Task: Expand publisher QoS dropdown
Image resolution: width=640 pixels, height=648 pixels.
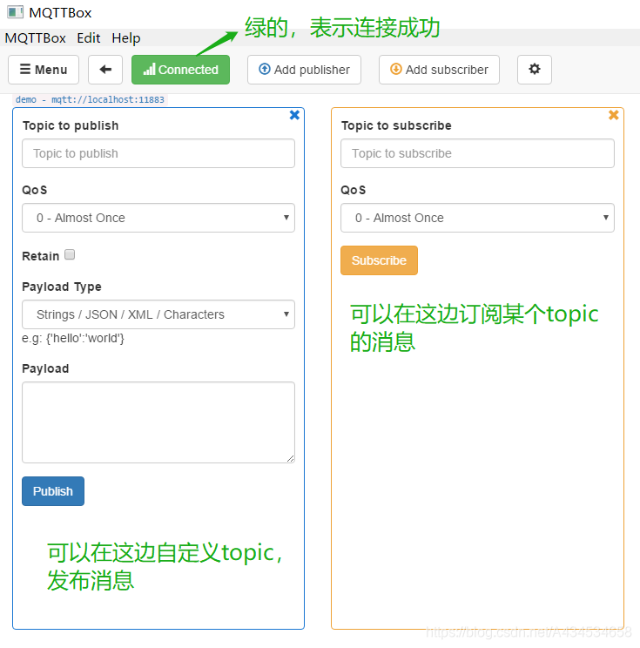Action: pos(158,218)
